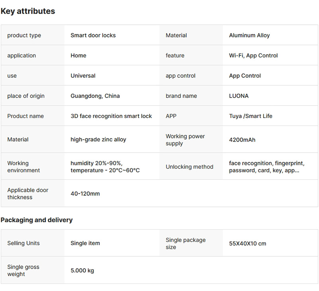319x291 pixels.
Task: Click the Aluminum Alloy material value
Action: pos(249,35)
